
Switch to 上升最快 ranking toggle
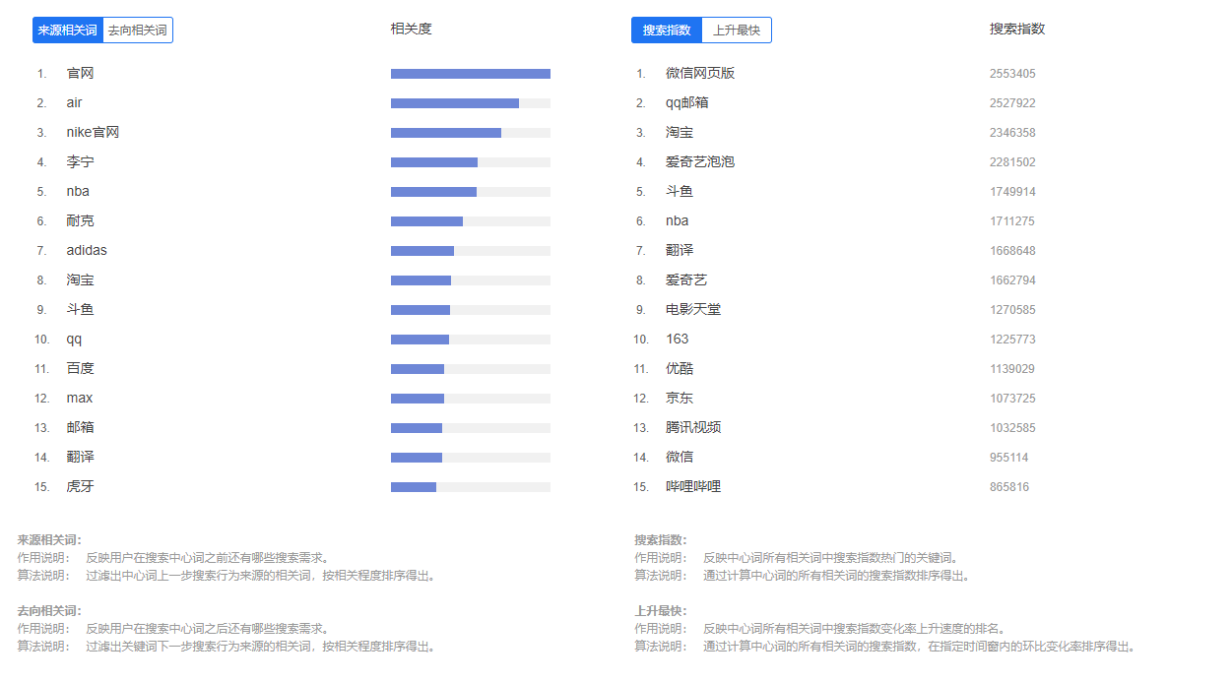pos(737,31)
